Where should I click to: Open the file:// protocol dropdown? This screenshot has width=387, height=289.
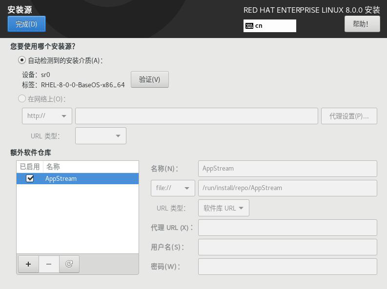click(173, 188)
